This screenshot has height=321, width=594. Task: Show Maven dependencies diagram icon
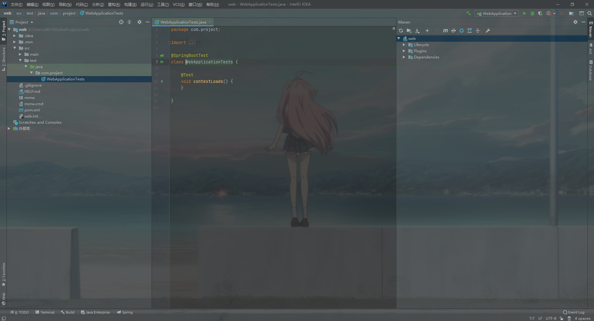(470, 31)
